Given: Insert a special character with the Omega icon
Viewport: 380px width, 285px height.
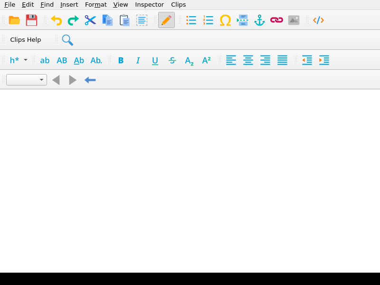Looking at the screenshot, I should pos(225,20).
